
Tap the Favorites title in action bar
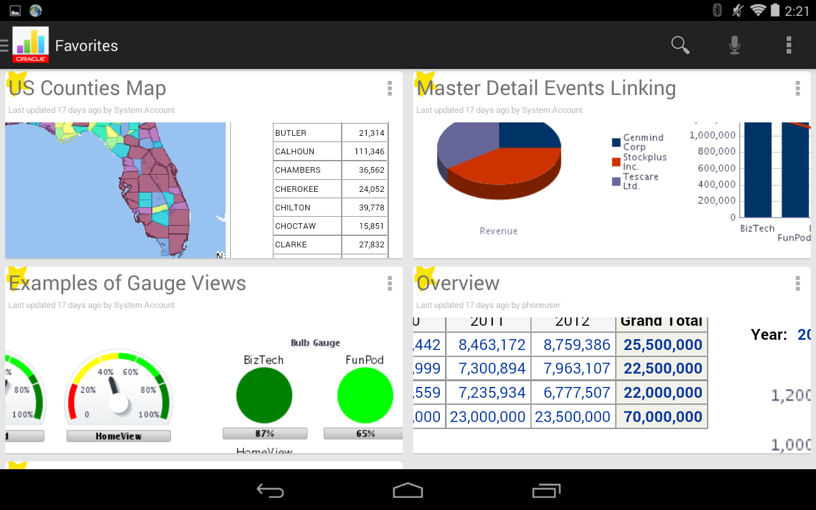[87, 46]
